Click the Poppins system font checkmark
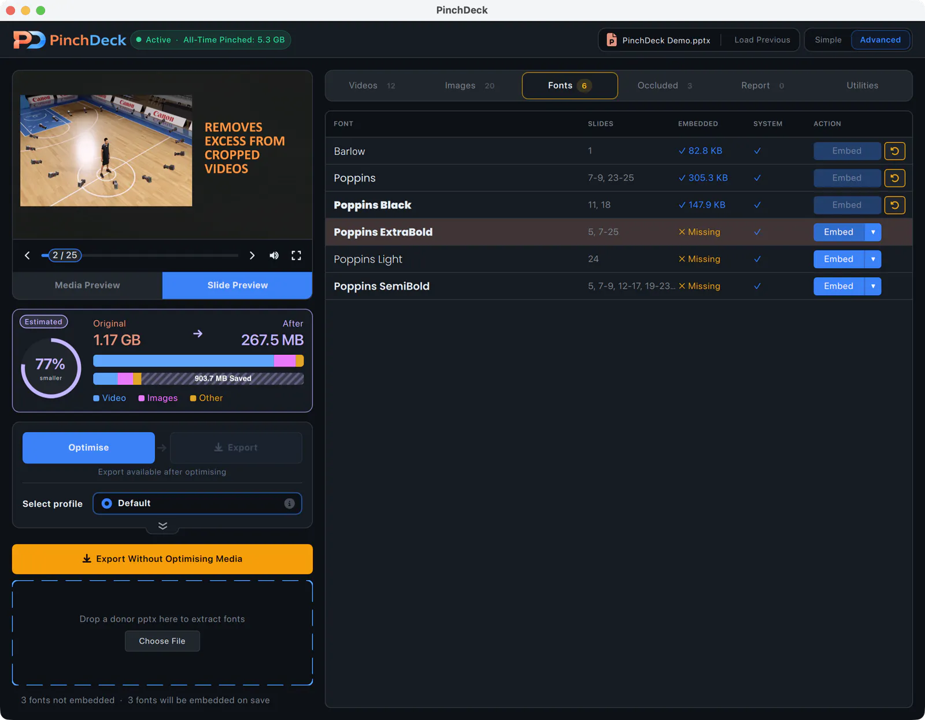 tap(757, 178)
